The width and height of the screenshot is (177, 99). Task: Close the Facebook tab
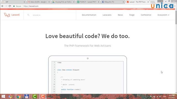click(123, 2)
